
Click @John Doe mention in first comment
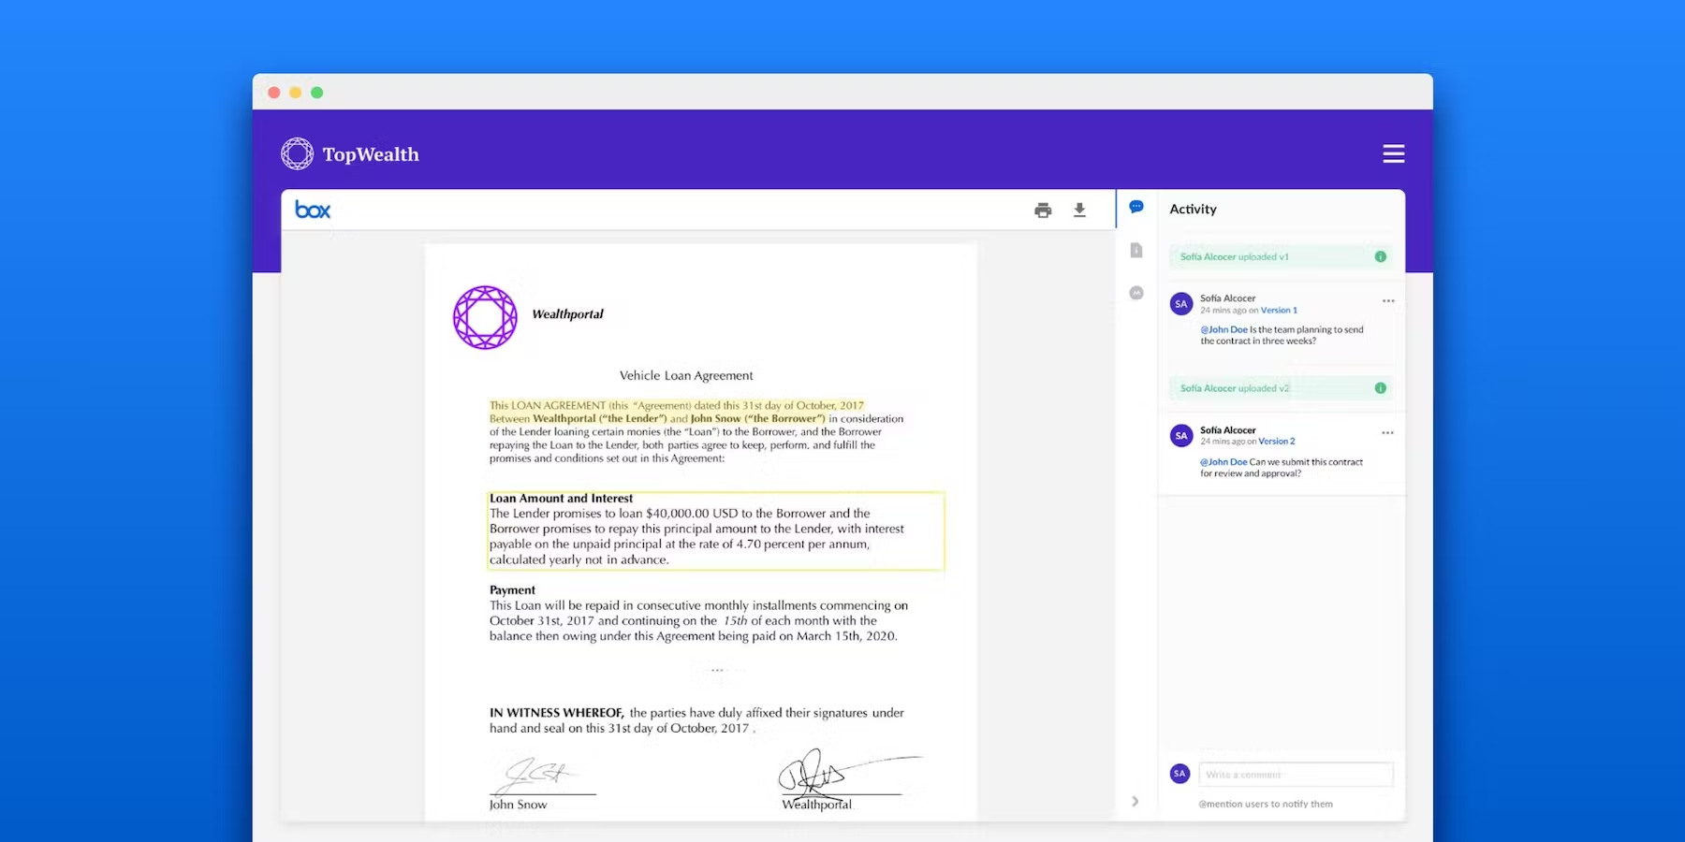point(1223,329)
